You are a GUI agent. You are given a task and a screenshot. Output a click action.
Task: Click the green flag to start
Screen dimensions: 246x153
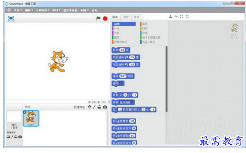(x=98, y=18)
